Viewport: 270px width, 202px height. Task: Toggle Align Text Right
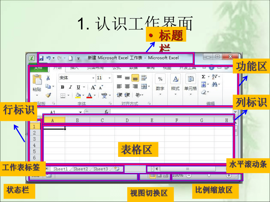point(135,86)
